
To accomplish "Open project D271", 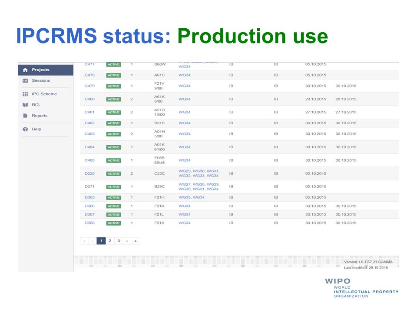I will click(x=89, y=186).
